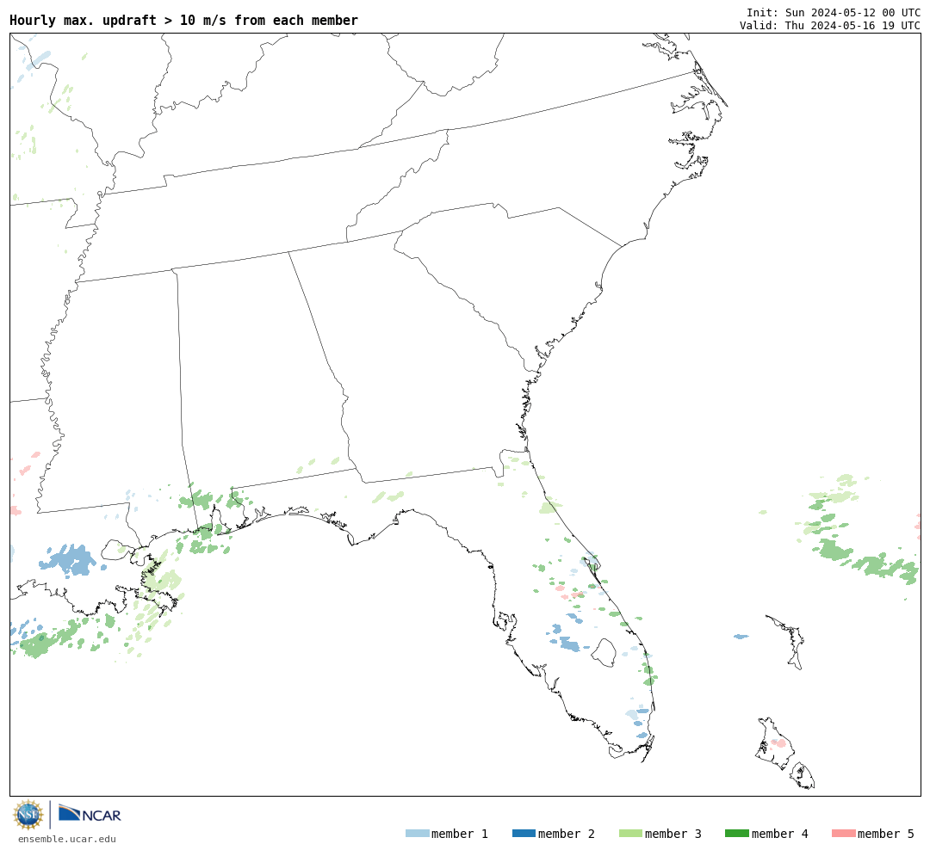This screenshot has height=850, width=930.
Task: Click the 'member 3' legend label
Action: [x=673, y=834]
